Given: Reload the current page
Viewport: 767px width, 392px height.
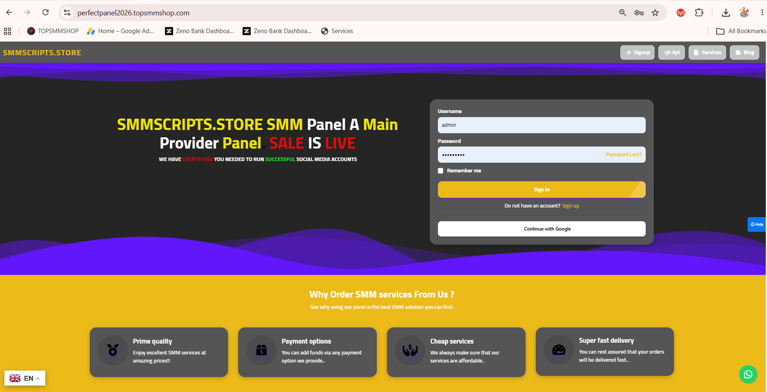Looking at the screenshot, I should click(46, 12).
